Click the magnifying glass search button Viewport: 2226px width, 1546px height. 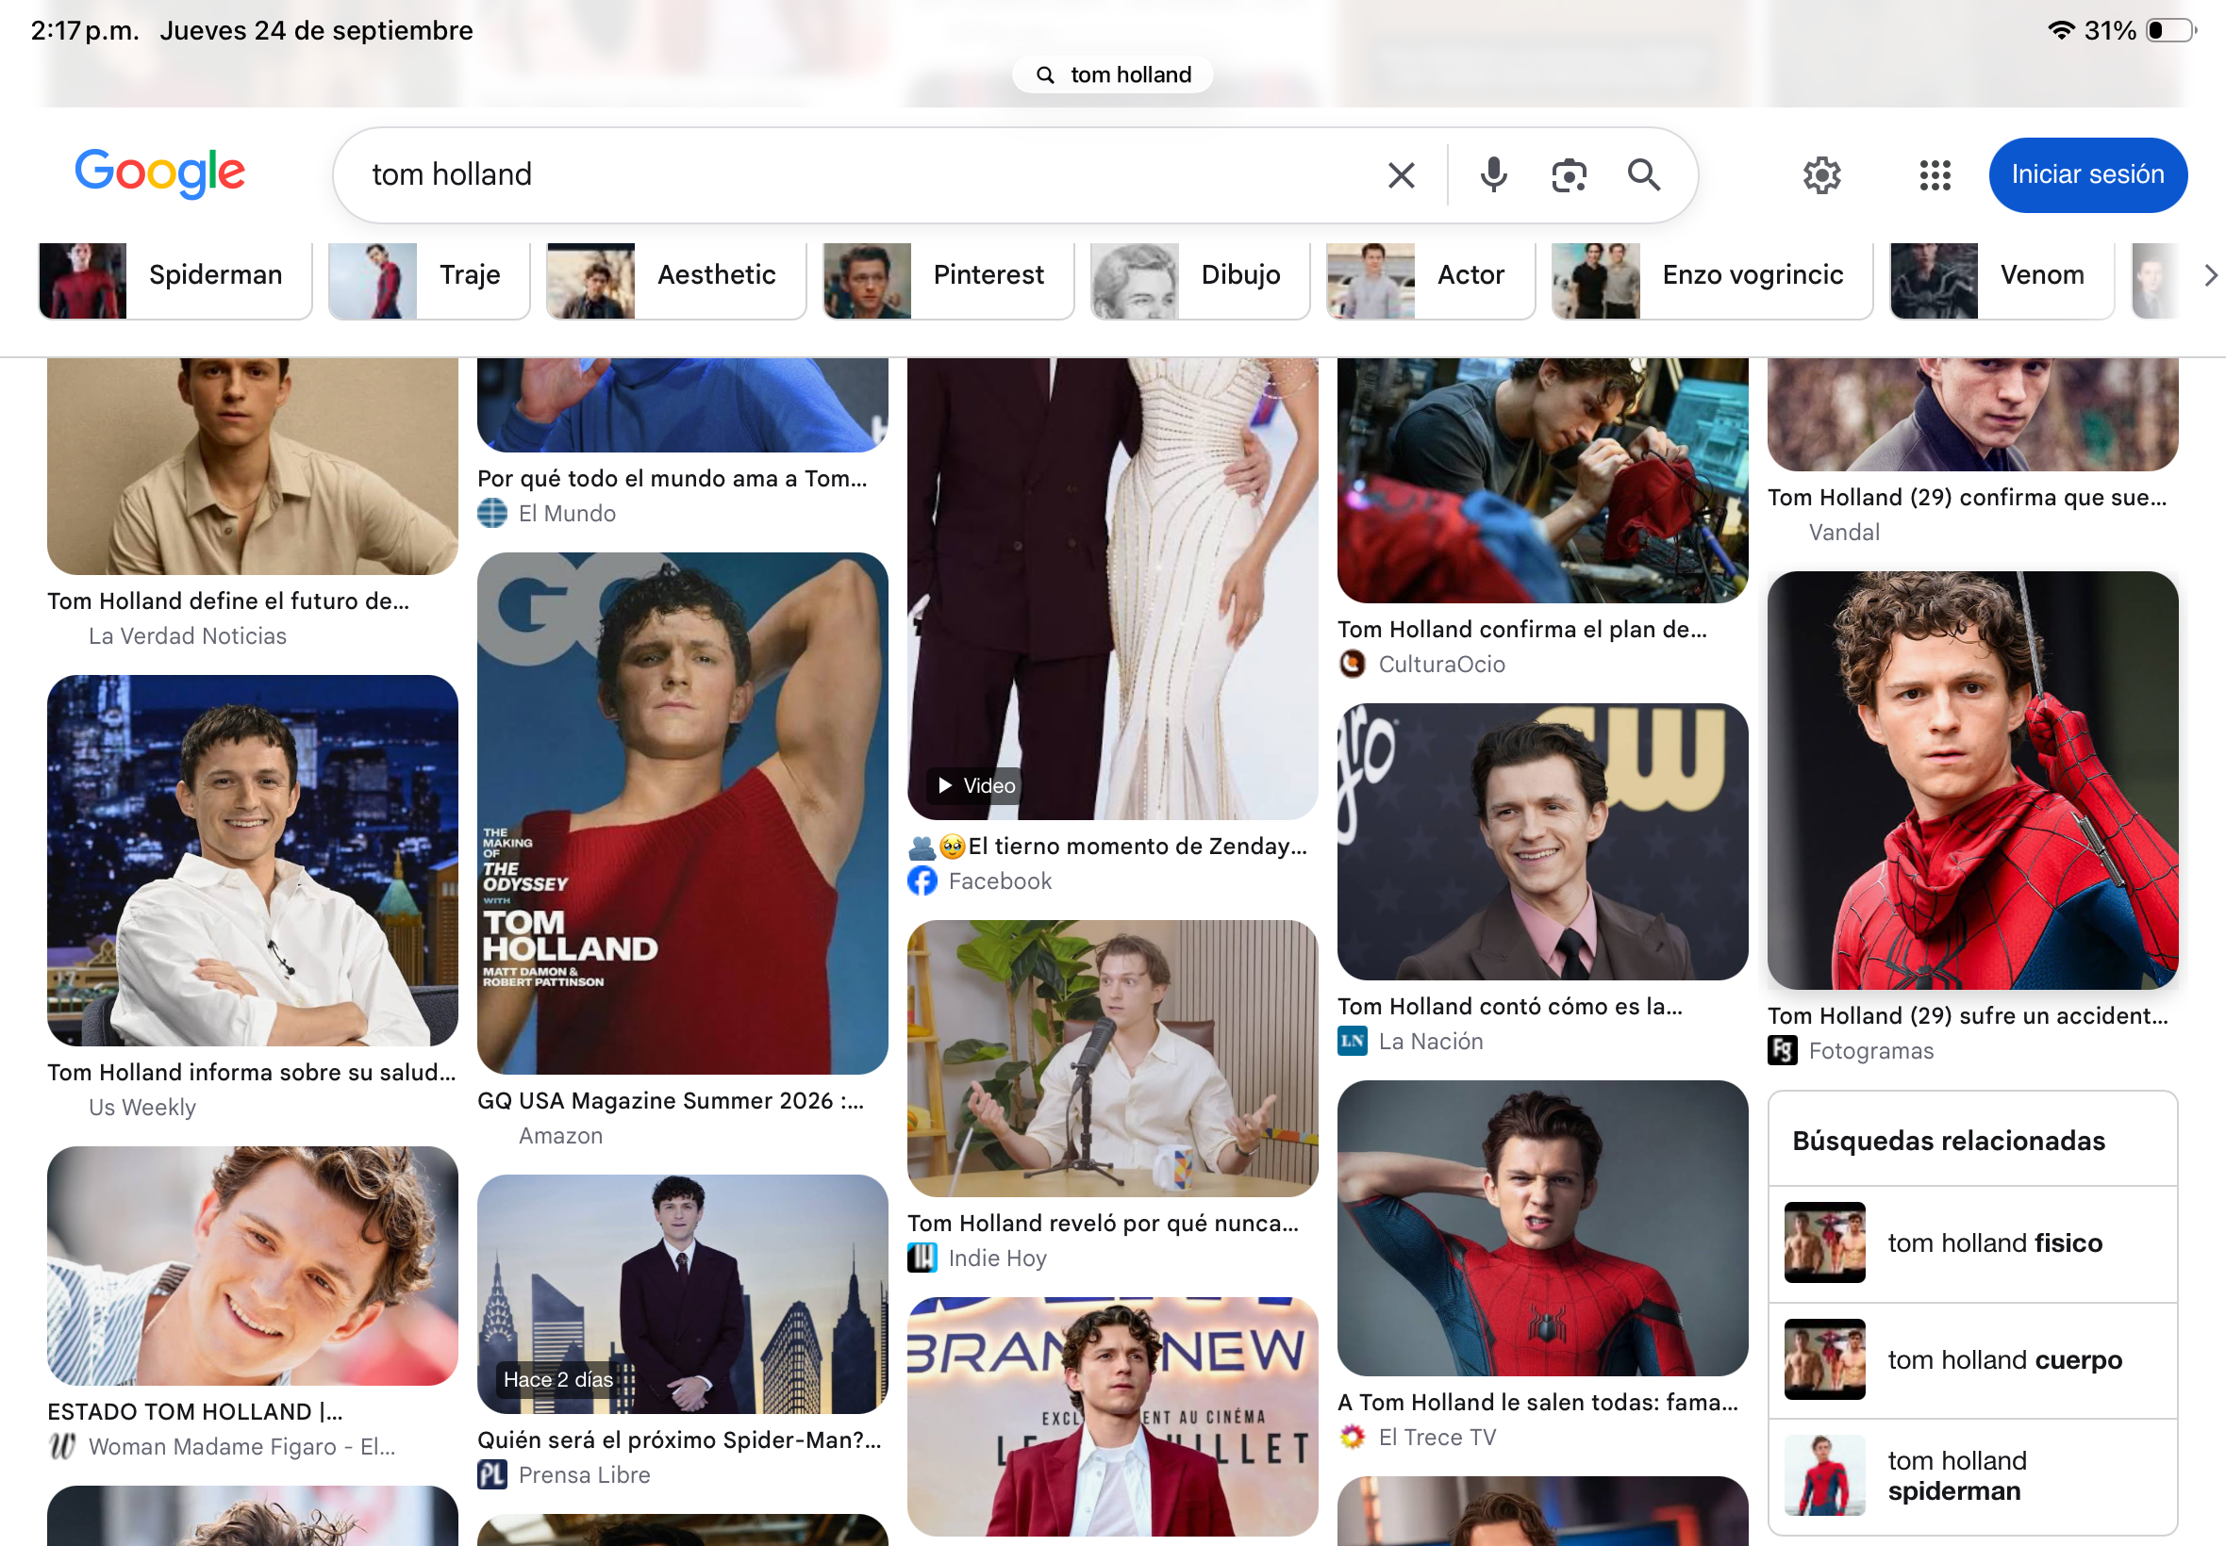click(1644, 175)
